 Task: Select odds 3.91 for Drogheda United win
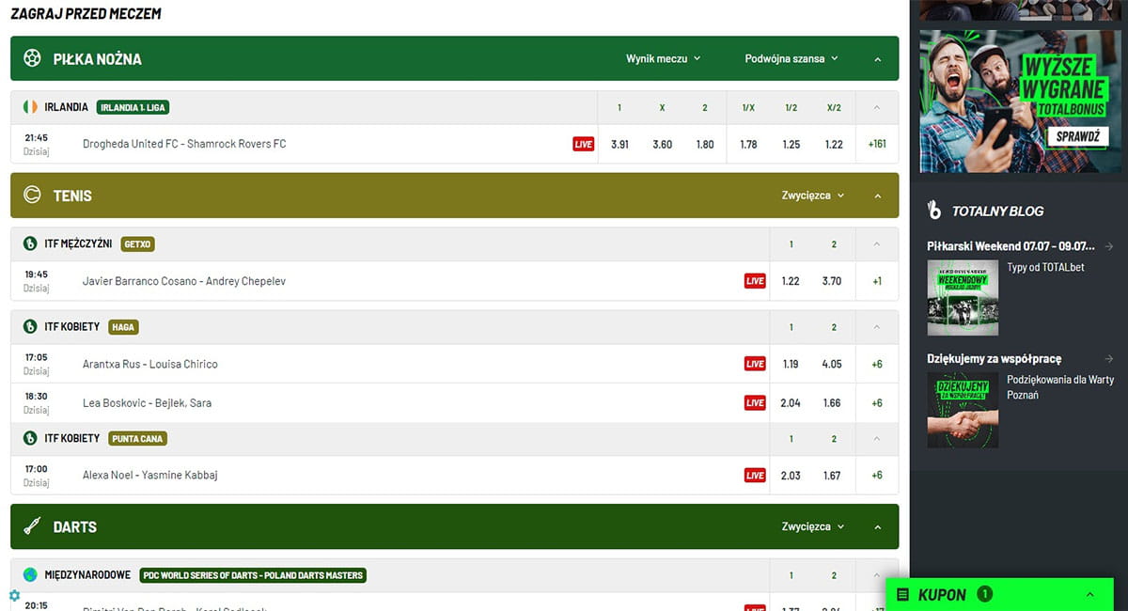(x=619, y=144)
